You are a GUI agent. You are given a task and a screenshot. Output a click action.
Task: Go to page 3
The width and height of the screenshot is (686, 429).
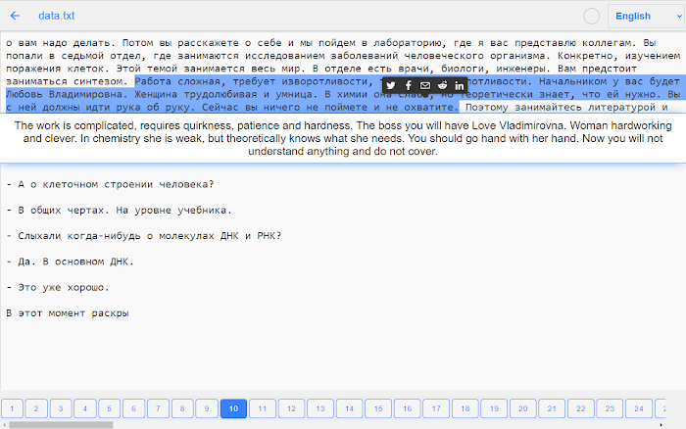coord(61,408)
